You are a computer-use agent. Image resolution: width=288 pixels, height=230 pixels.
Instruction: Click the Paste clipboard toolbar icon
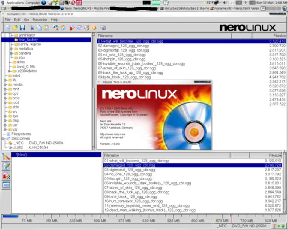[46, 28]
